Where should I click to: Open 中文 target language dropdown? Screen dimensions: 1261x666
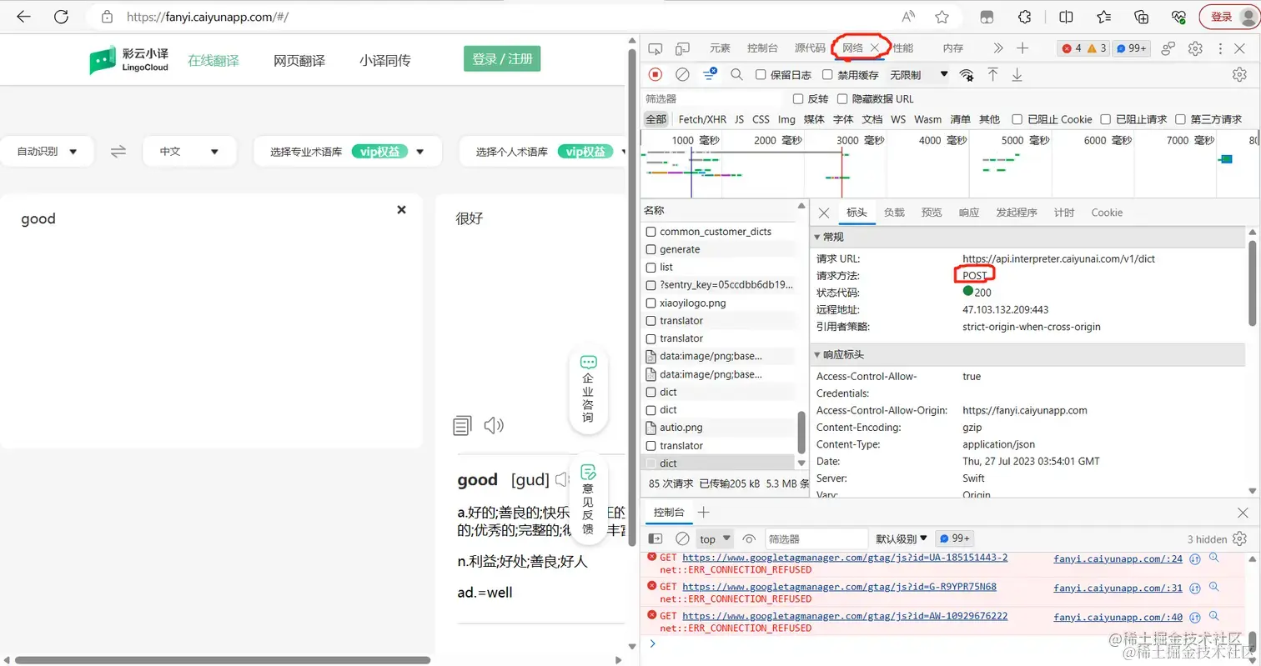click(189, 152)
